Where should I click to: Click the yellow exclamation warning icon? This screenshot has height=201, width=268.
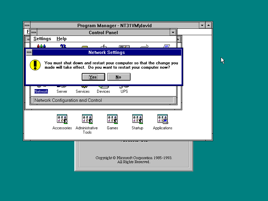pyautogui.click(x=35, y=65)
